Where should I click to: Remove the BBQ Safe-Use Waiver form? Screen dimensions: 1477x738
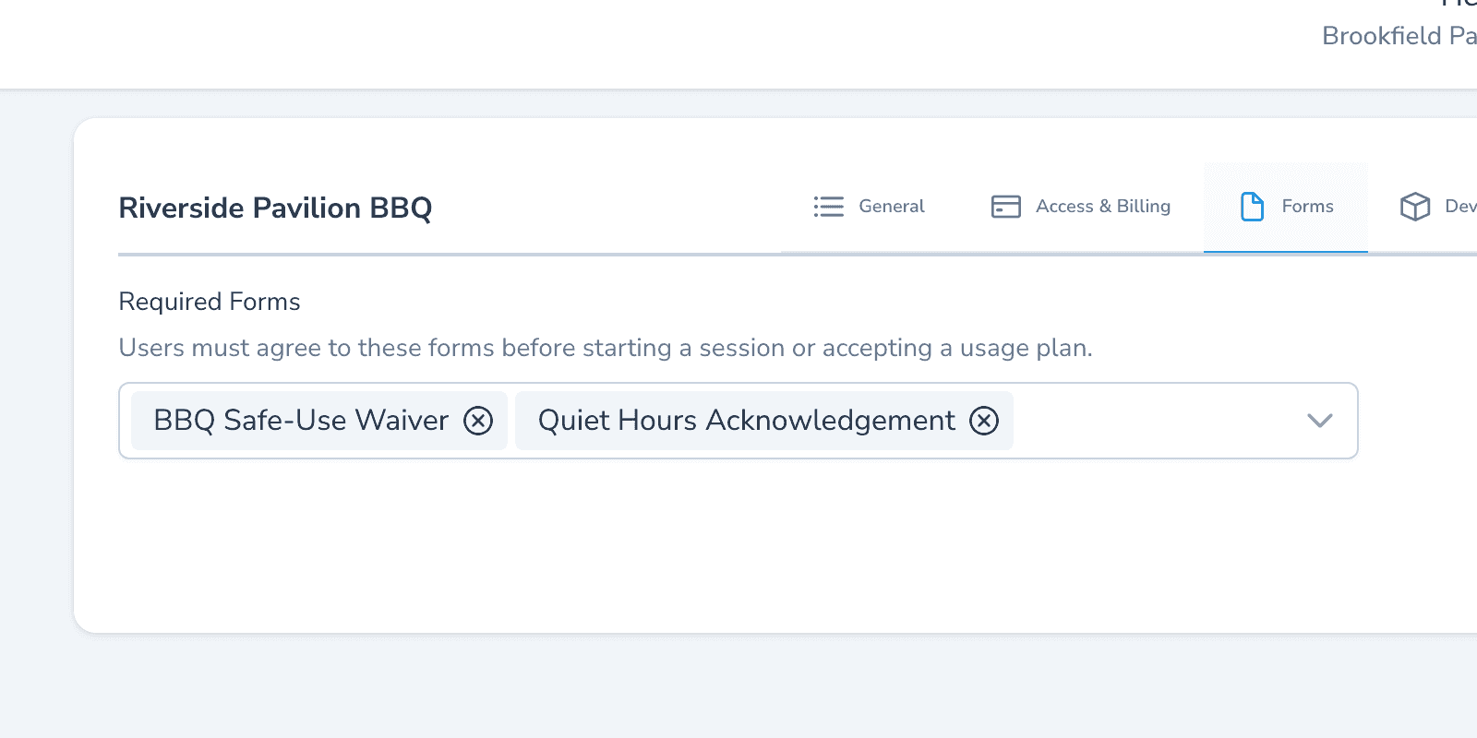coord(478,421)
